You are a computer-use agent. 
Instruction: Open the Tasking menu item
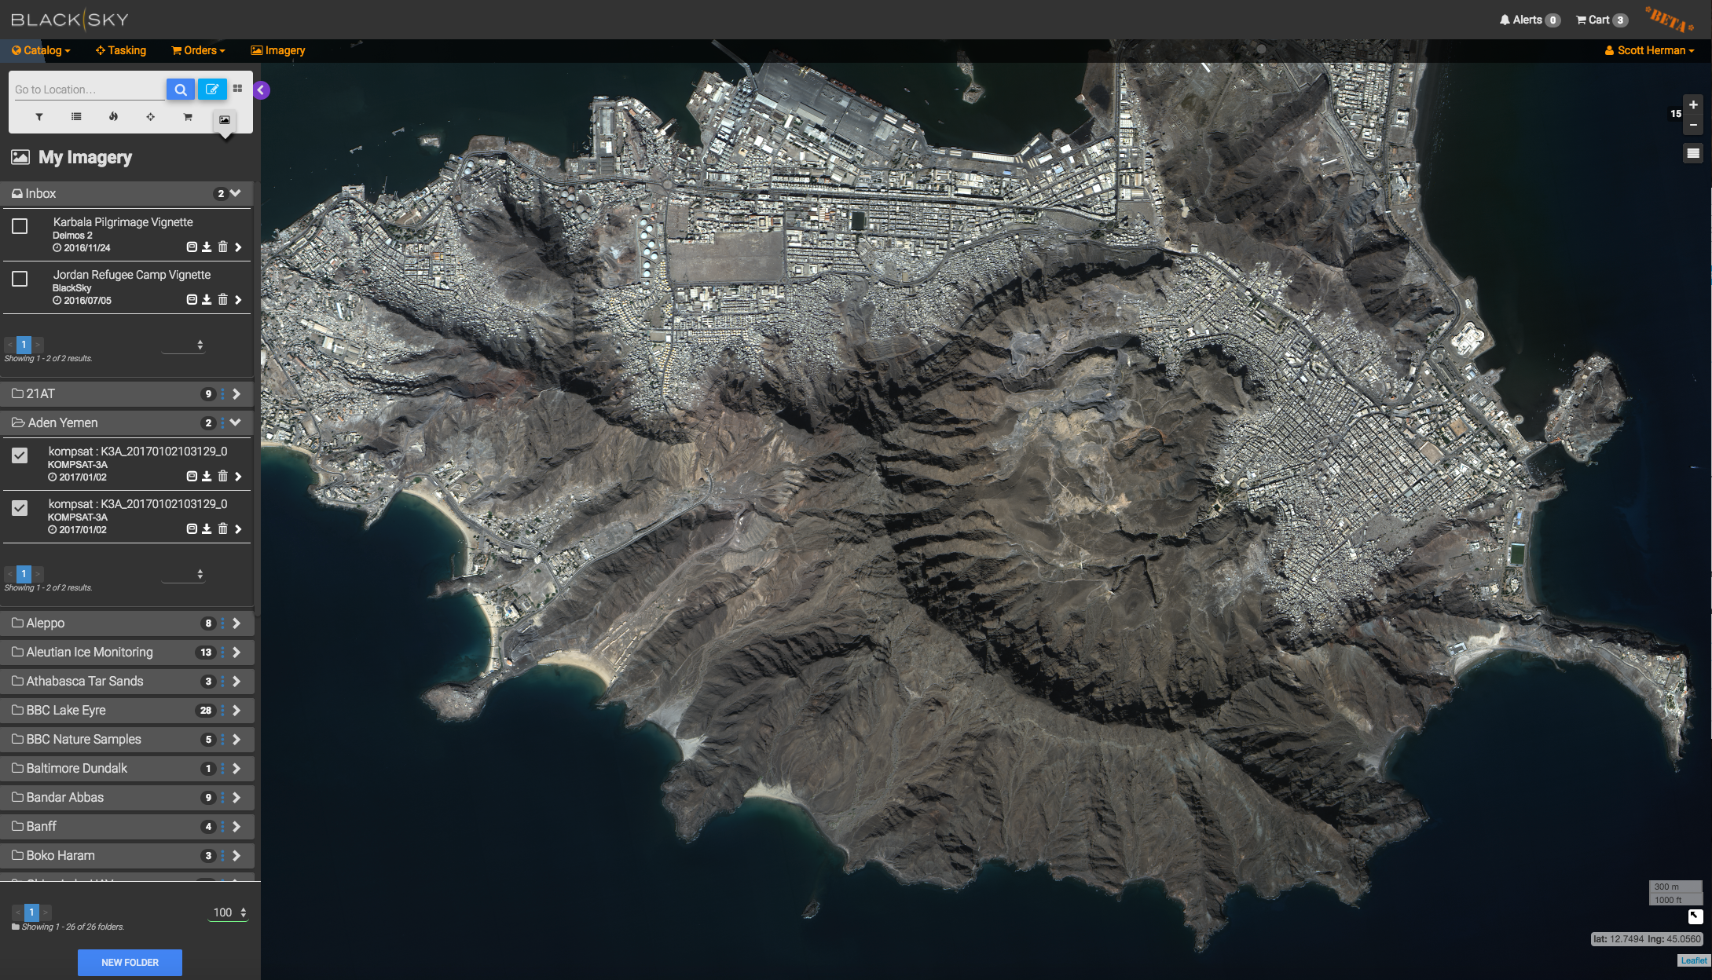coord(121,50)
